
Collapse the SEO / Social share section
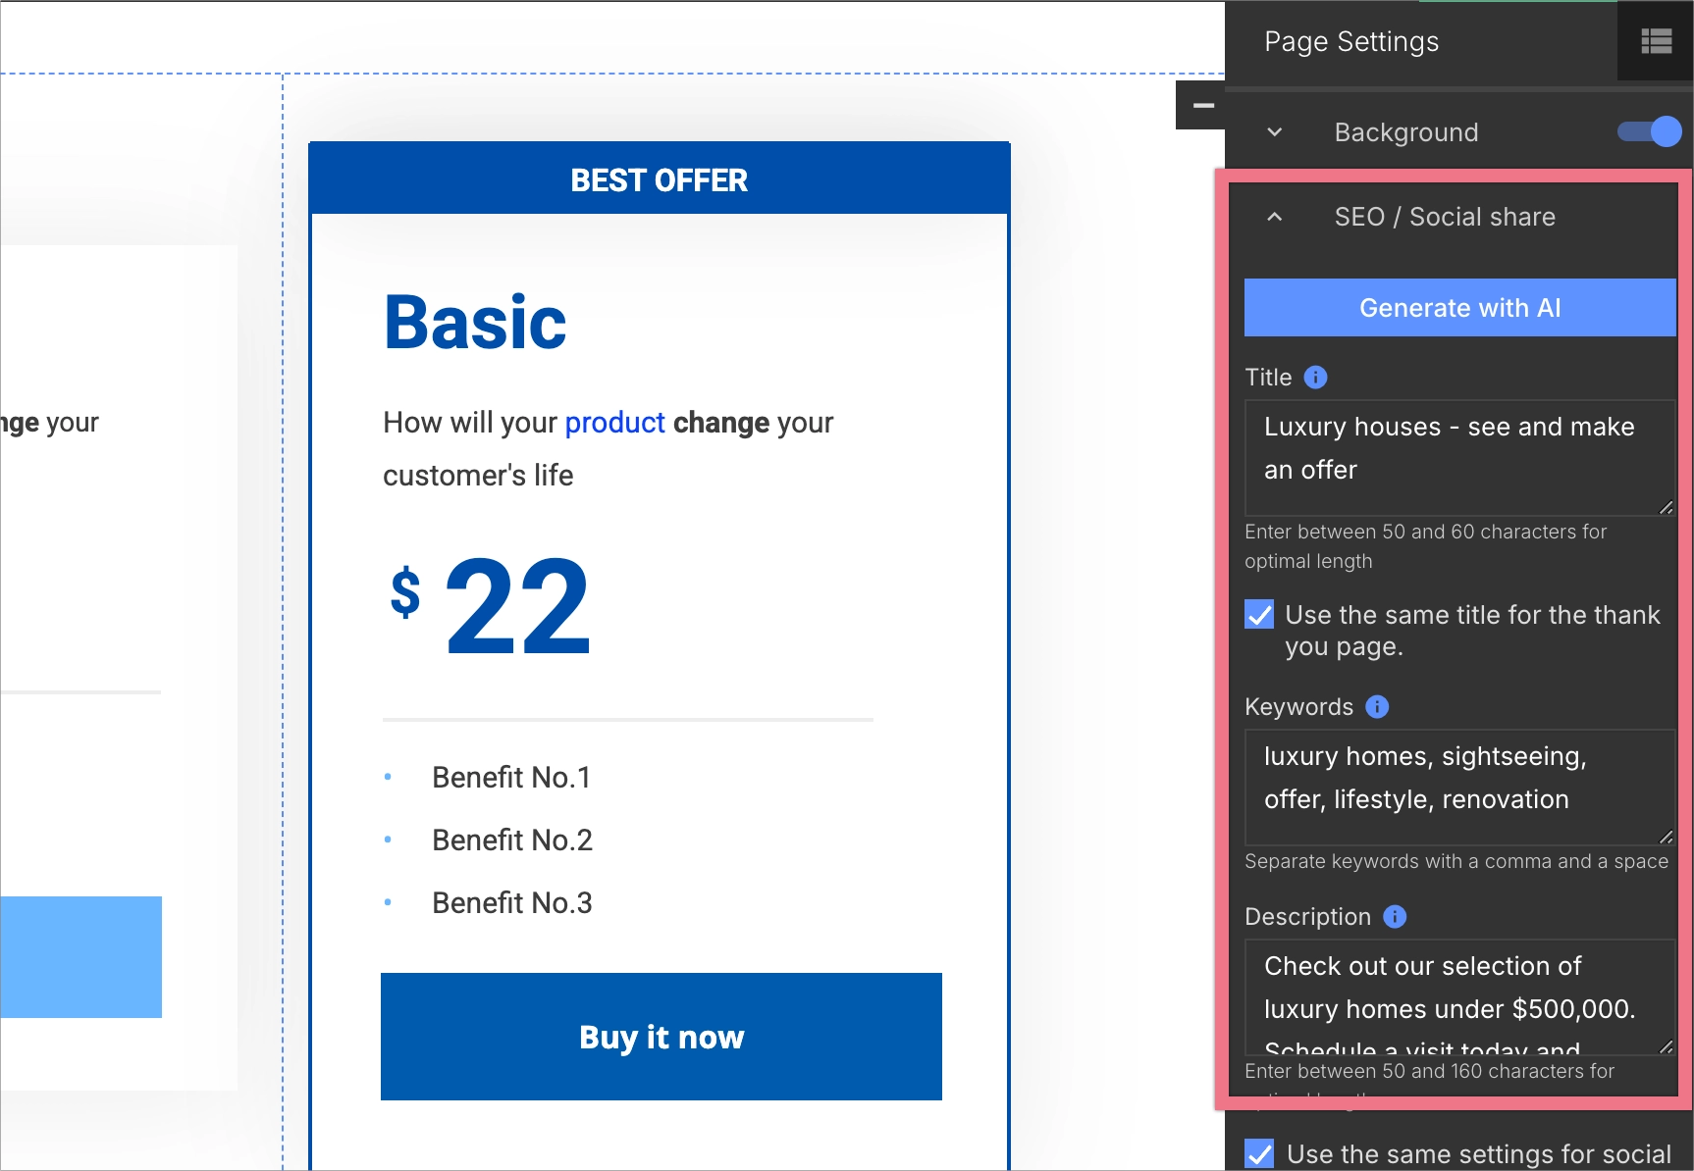coord(1274,217)
